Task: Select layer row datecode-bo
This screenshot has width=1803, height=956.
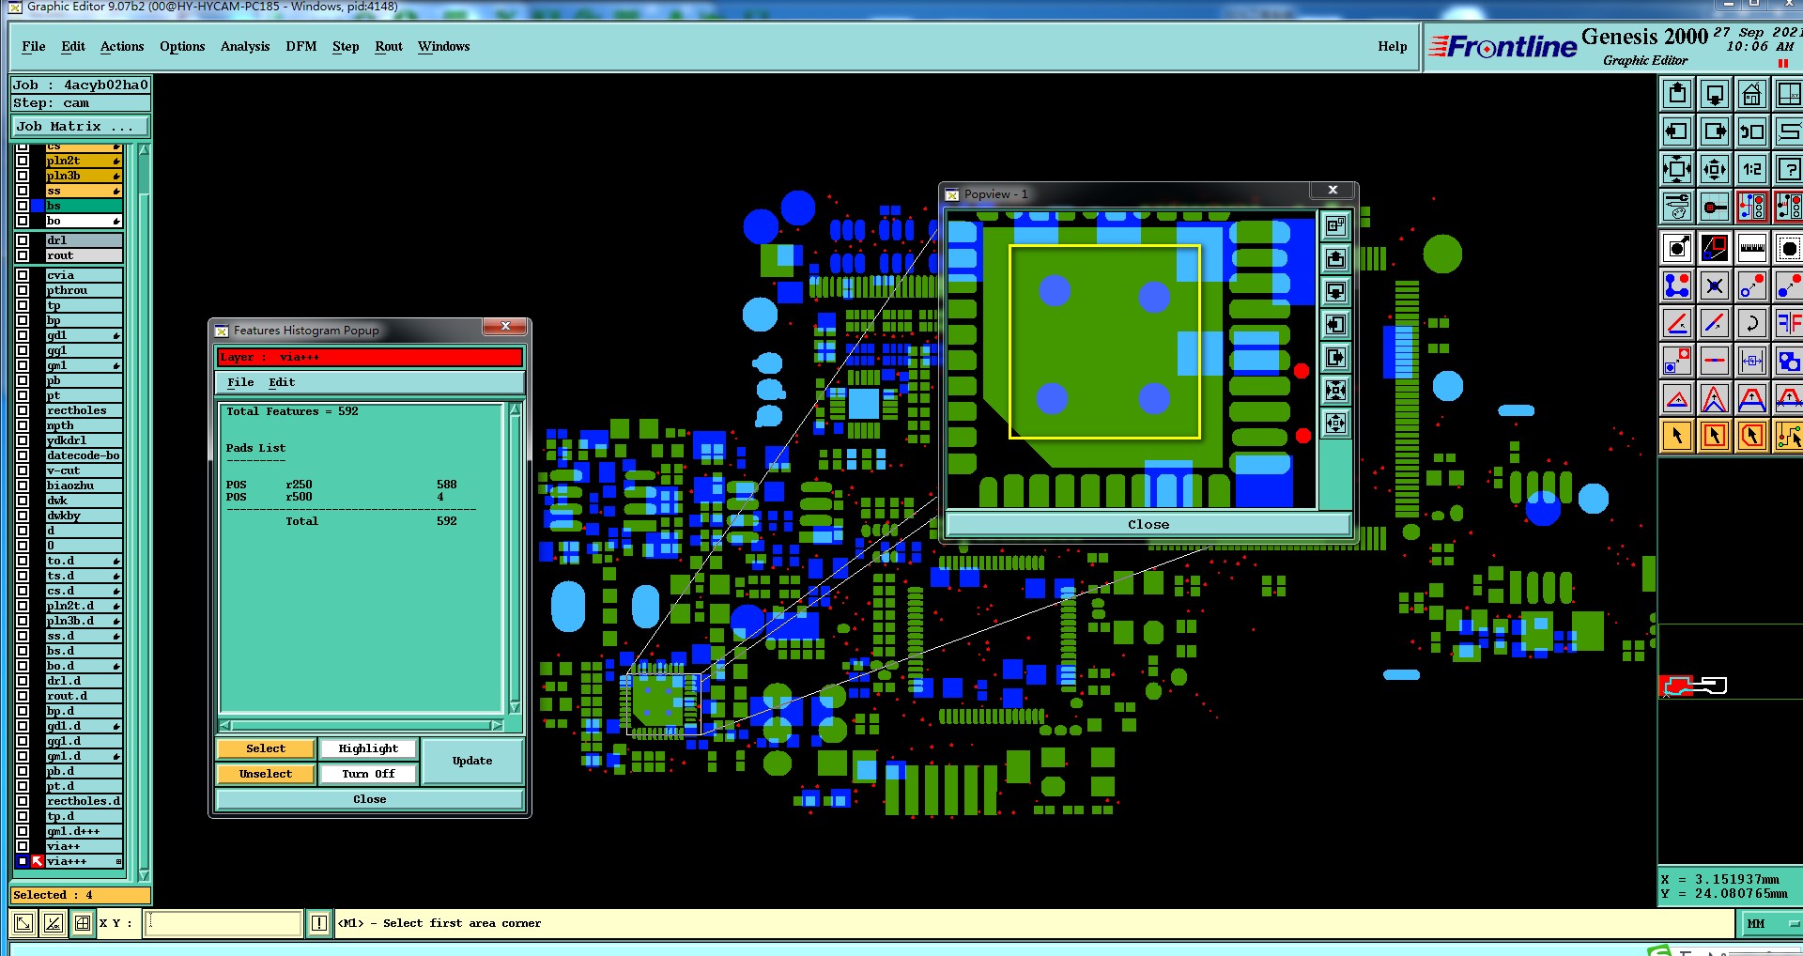Action: point(84,455)
